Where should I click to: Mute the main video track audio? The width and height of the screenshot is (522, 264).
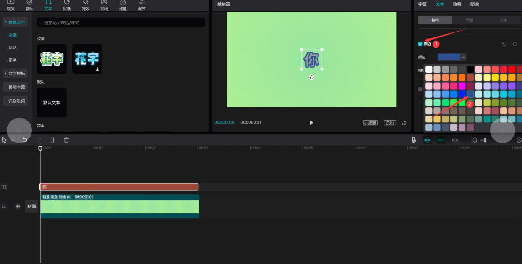tap(18, 206)
